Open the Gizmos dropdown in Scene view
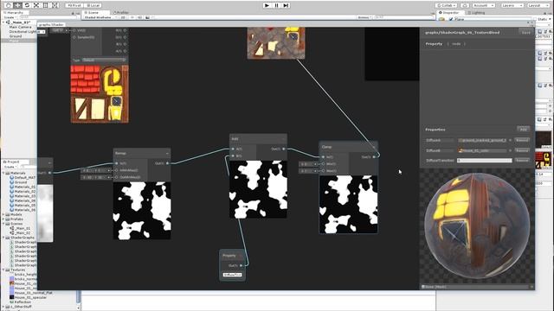This screenshot has height=311, width=554. click(364, 17)
